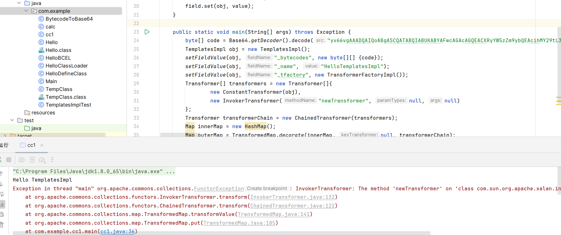Collapse the com.example package
Viewport: 561px width, 235px height.
click(x=26, y=11)
